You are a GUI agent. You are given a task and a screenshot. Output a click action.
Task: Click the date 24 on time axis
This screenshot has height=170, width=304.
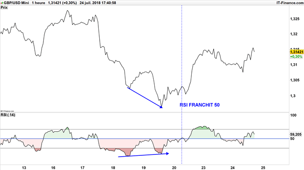tap(232, 168)
